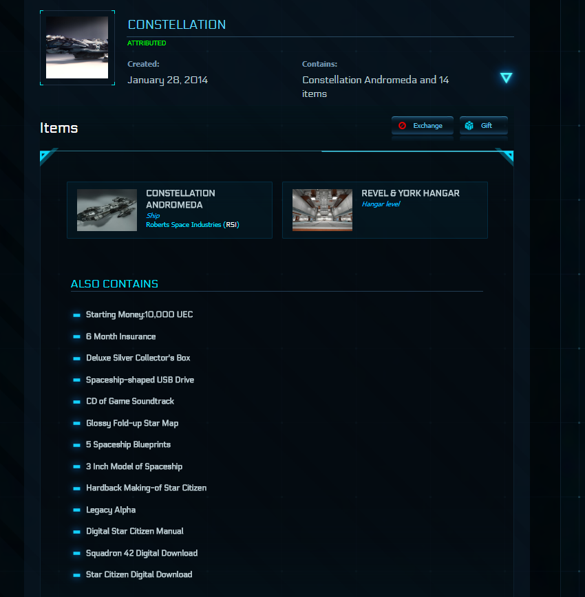Open the Constellation pledge thumbnail image
The width and height of the screenshot is (585, 597).
77,47
